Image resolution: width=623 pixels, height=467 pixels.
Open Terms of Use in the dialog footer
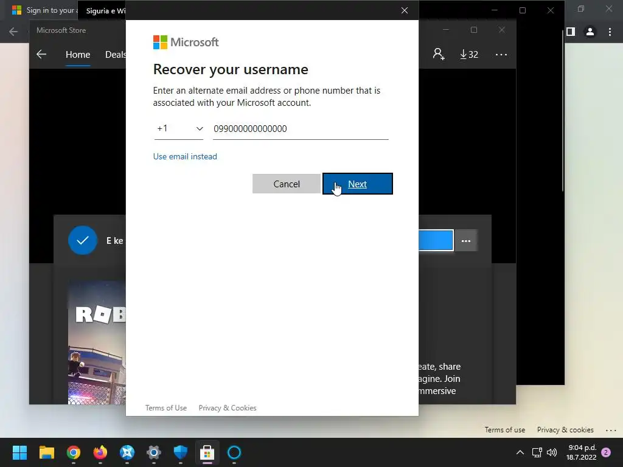[x=166, y=408]
